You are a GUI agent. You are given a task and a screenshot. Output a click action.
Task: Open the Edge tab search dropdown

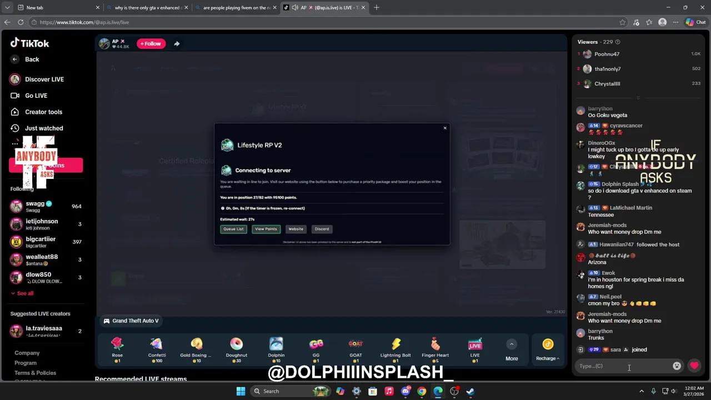(7, 8)
